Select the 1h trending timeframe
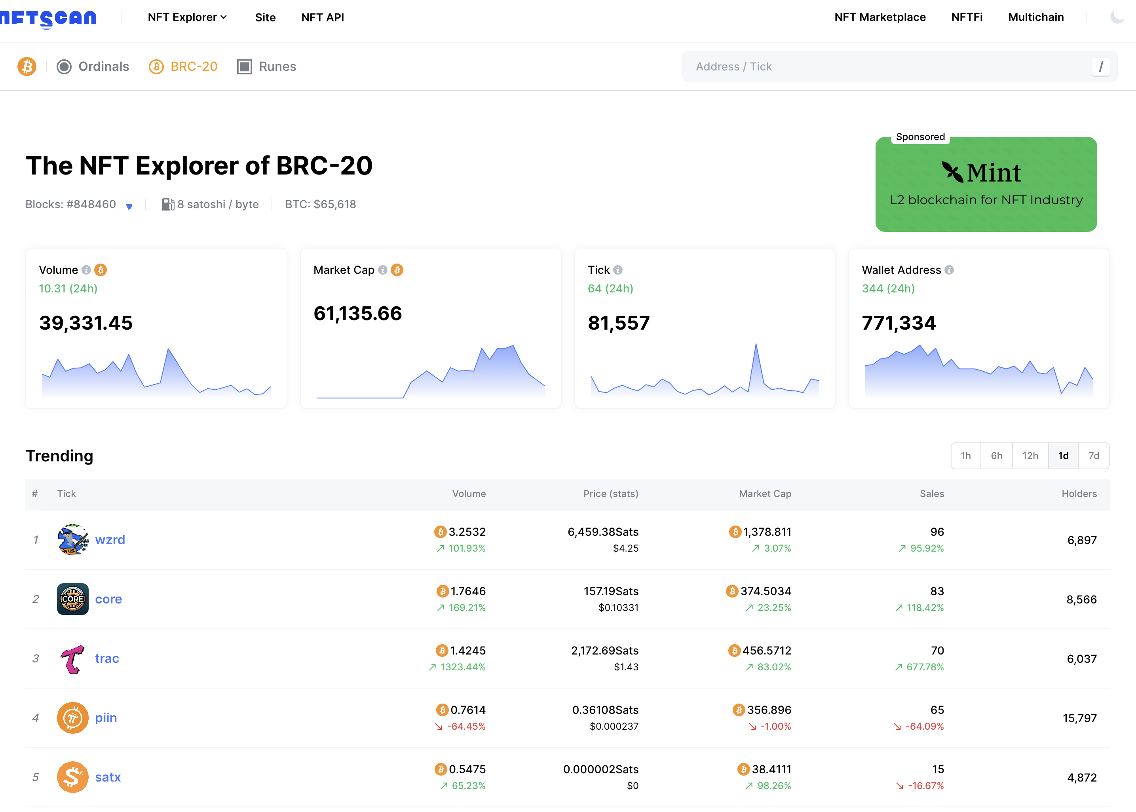The height and width of the screenshot is (812, 1136). pos(965,455)
